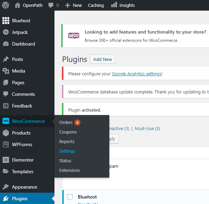Open Orders in WooCommerce submenu
Image resolution: width=209 pixels, height=204 pixels.
click(66, 123)
